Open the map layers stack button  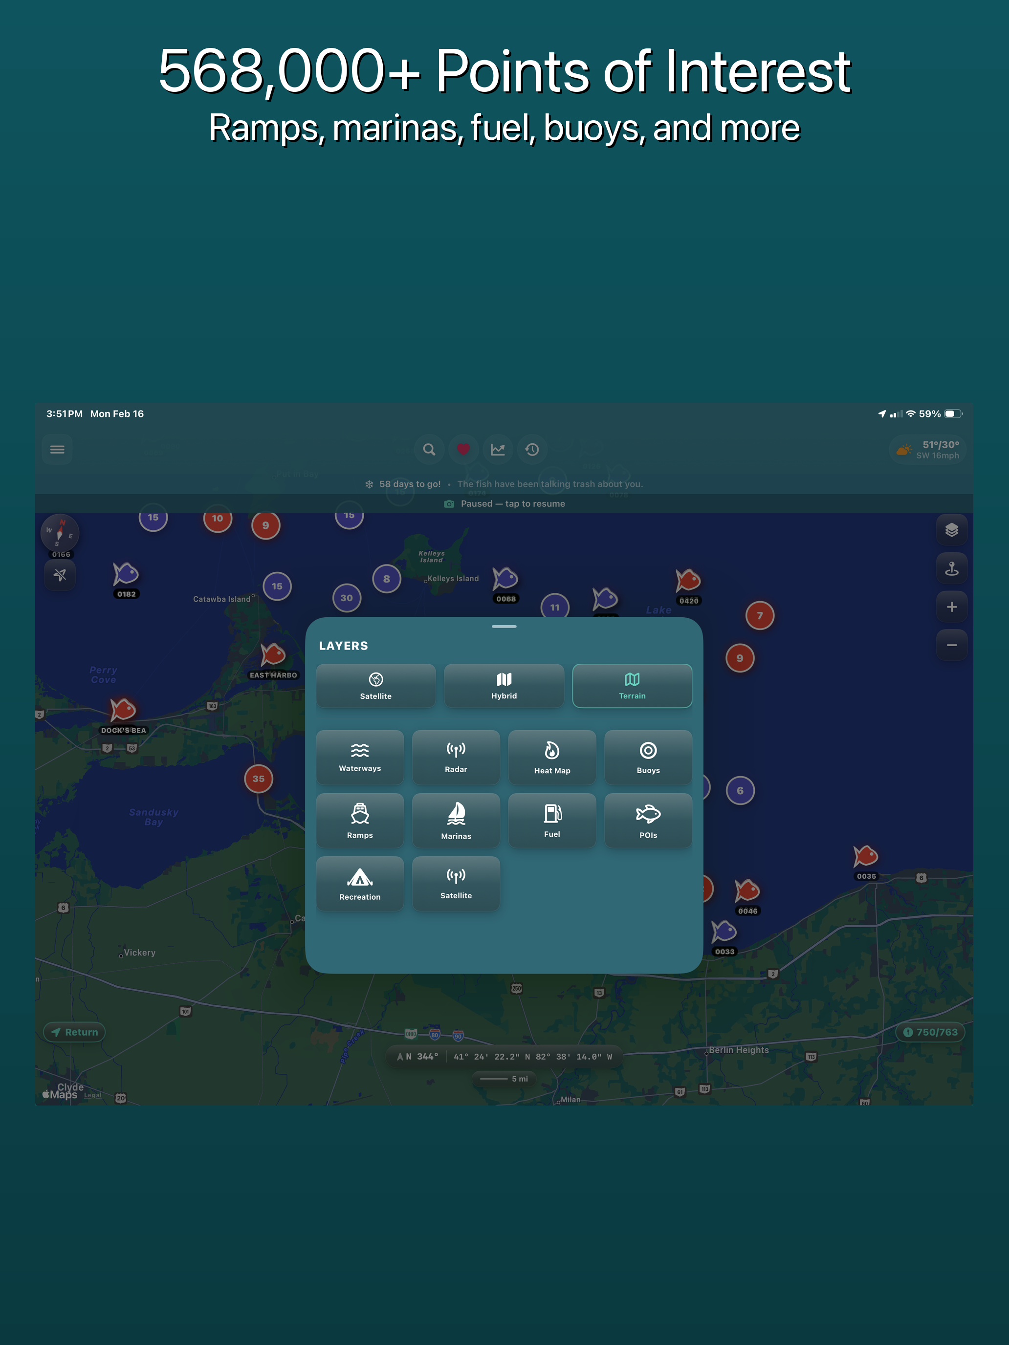[952, 530]
